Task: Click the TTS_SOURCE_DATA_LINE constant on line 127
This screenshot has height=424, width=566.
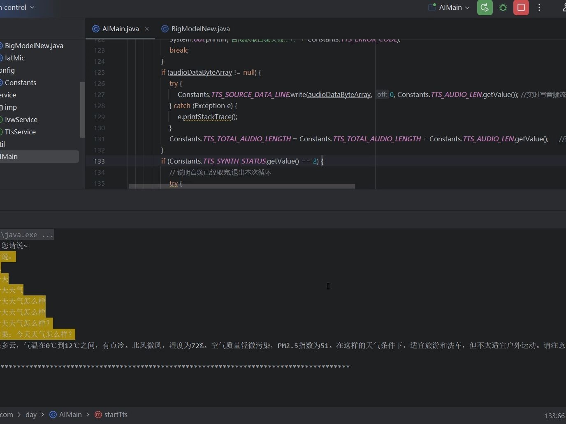Action: pos(251,94)
